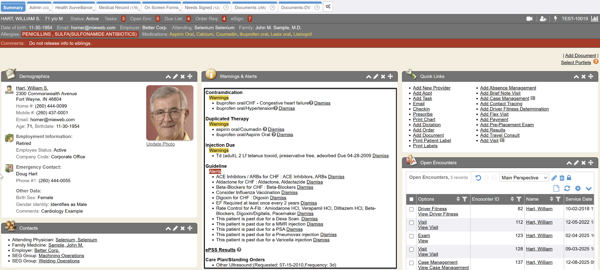Click the refresh icon in Open Encounters toolbar

coord(567,188)
